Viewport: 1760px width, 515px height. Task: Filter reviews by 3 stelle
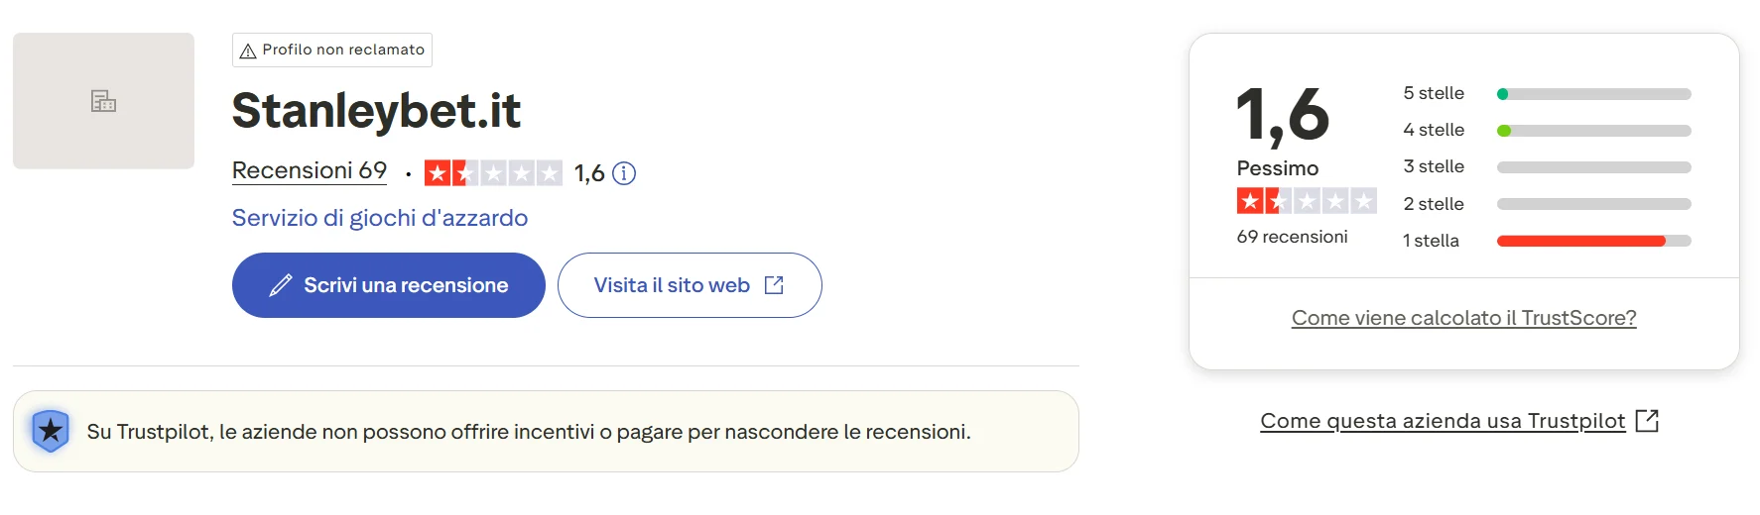1434,166
